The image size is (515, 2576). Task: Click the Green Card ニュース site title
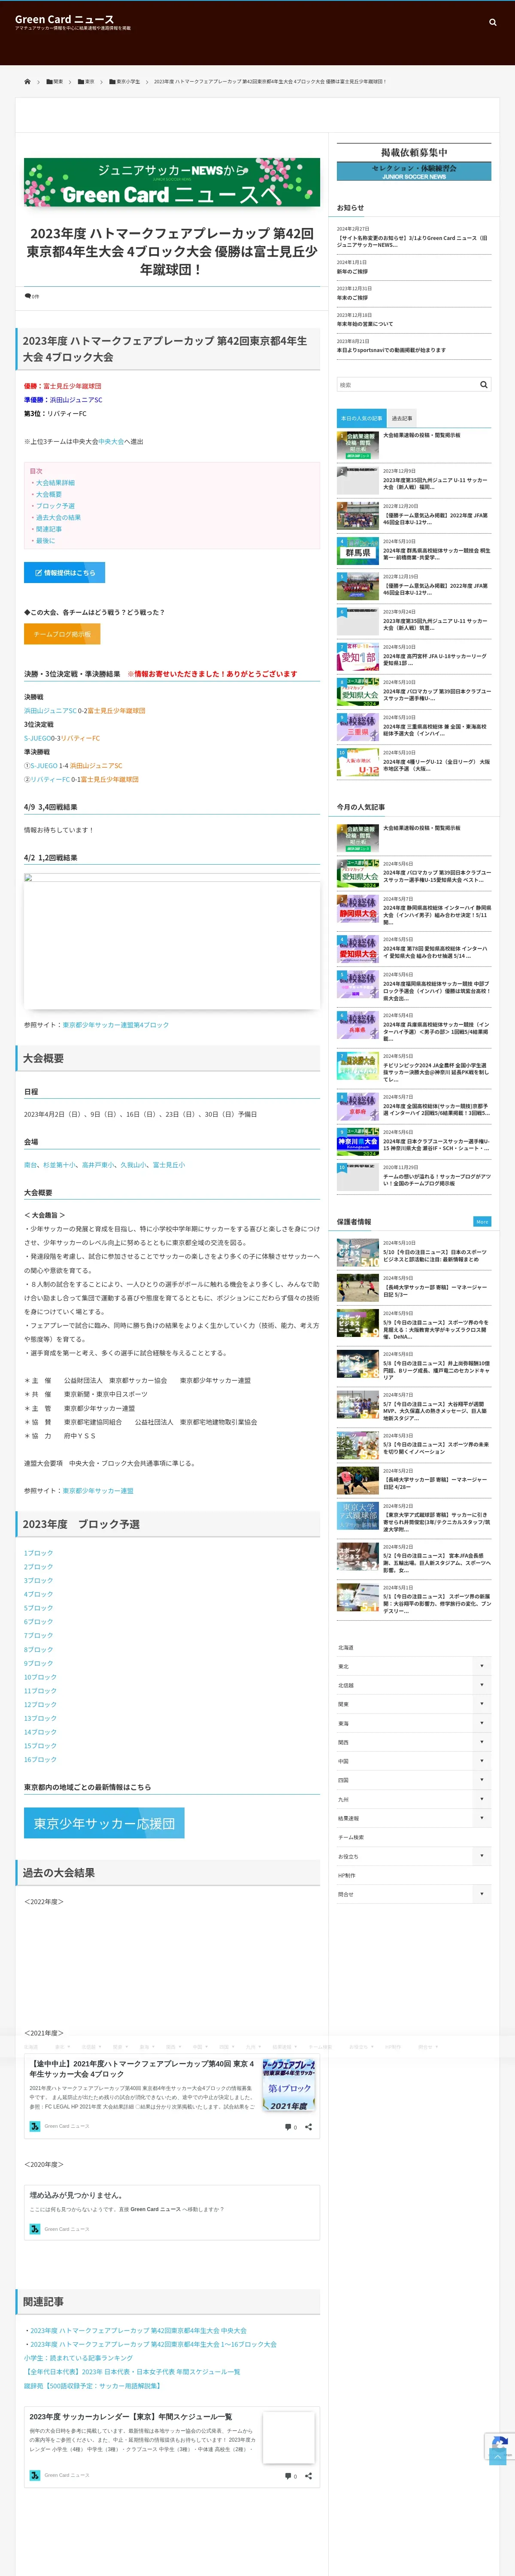tap(64, 19)
